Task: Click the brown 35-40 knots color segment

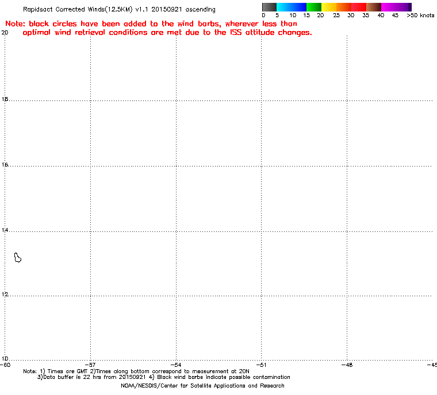Action: tap(374, 7)
